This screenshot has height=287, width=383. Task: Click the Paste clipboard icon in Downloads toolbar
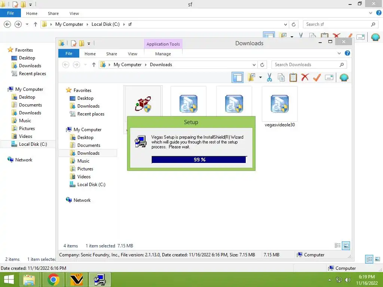[293, 78]
